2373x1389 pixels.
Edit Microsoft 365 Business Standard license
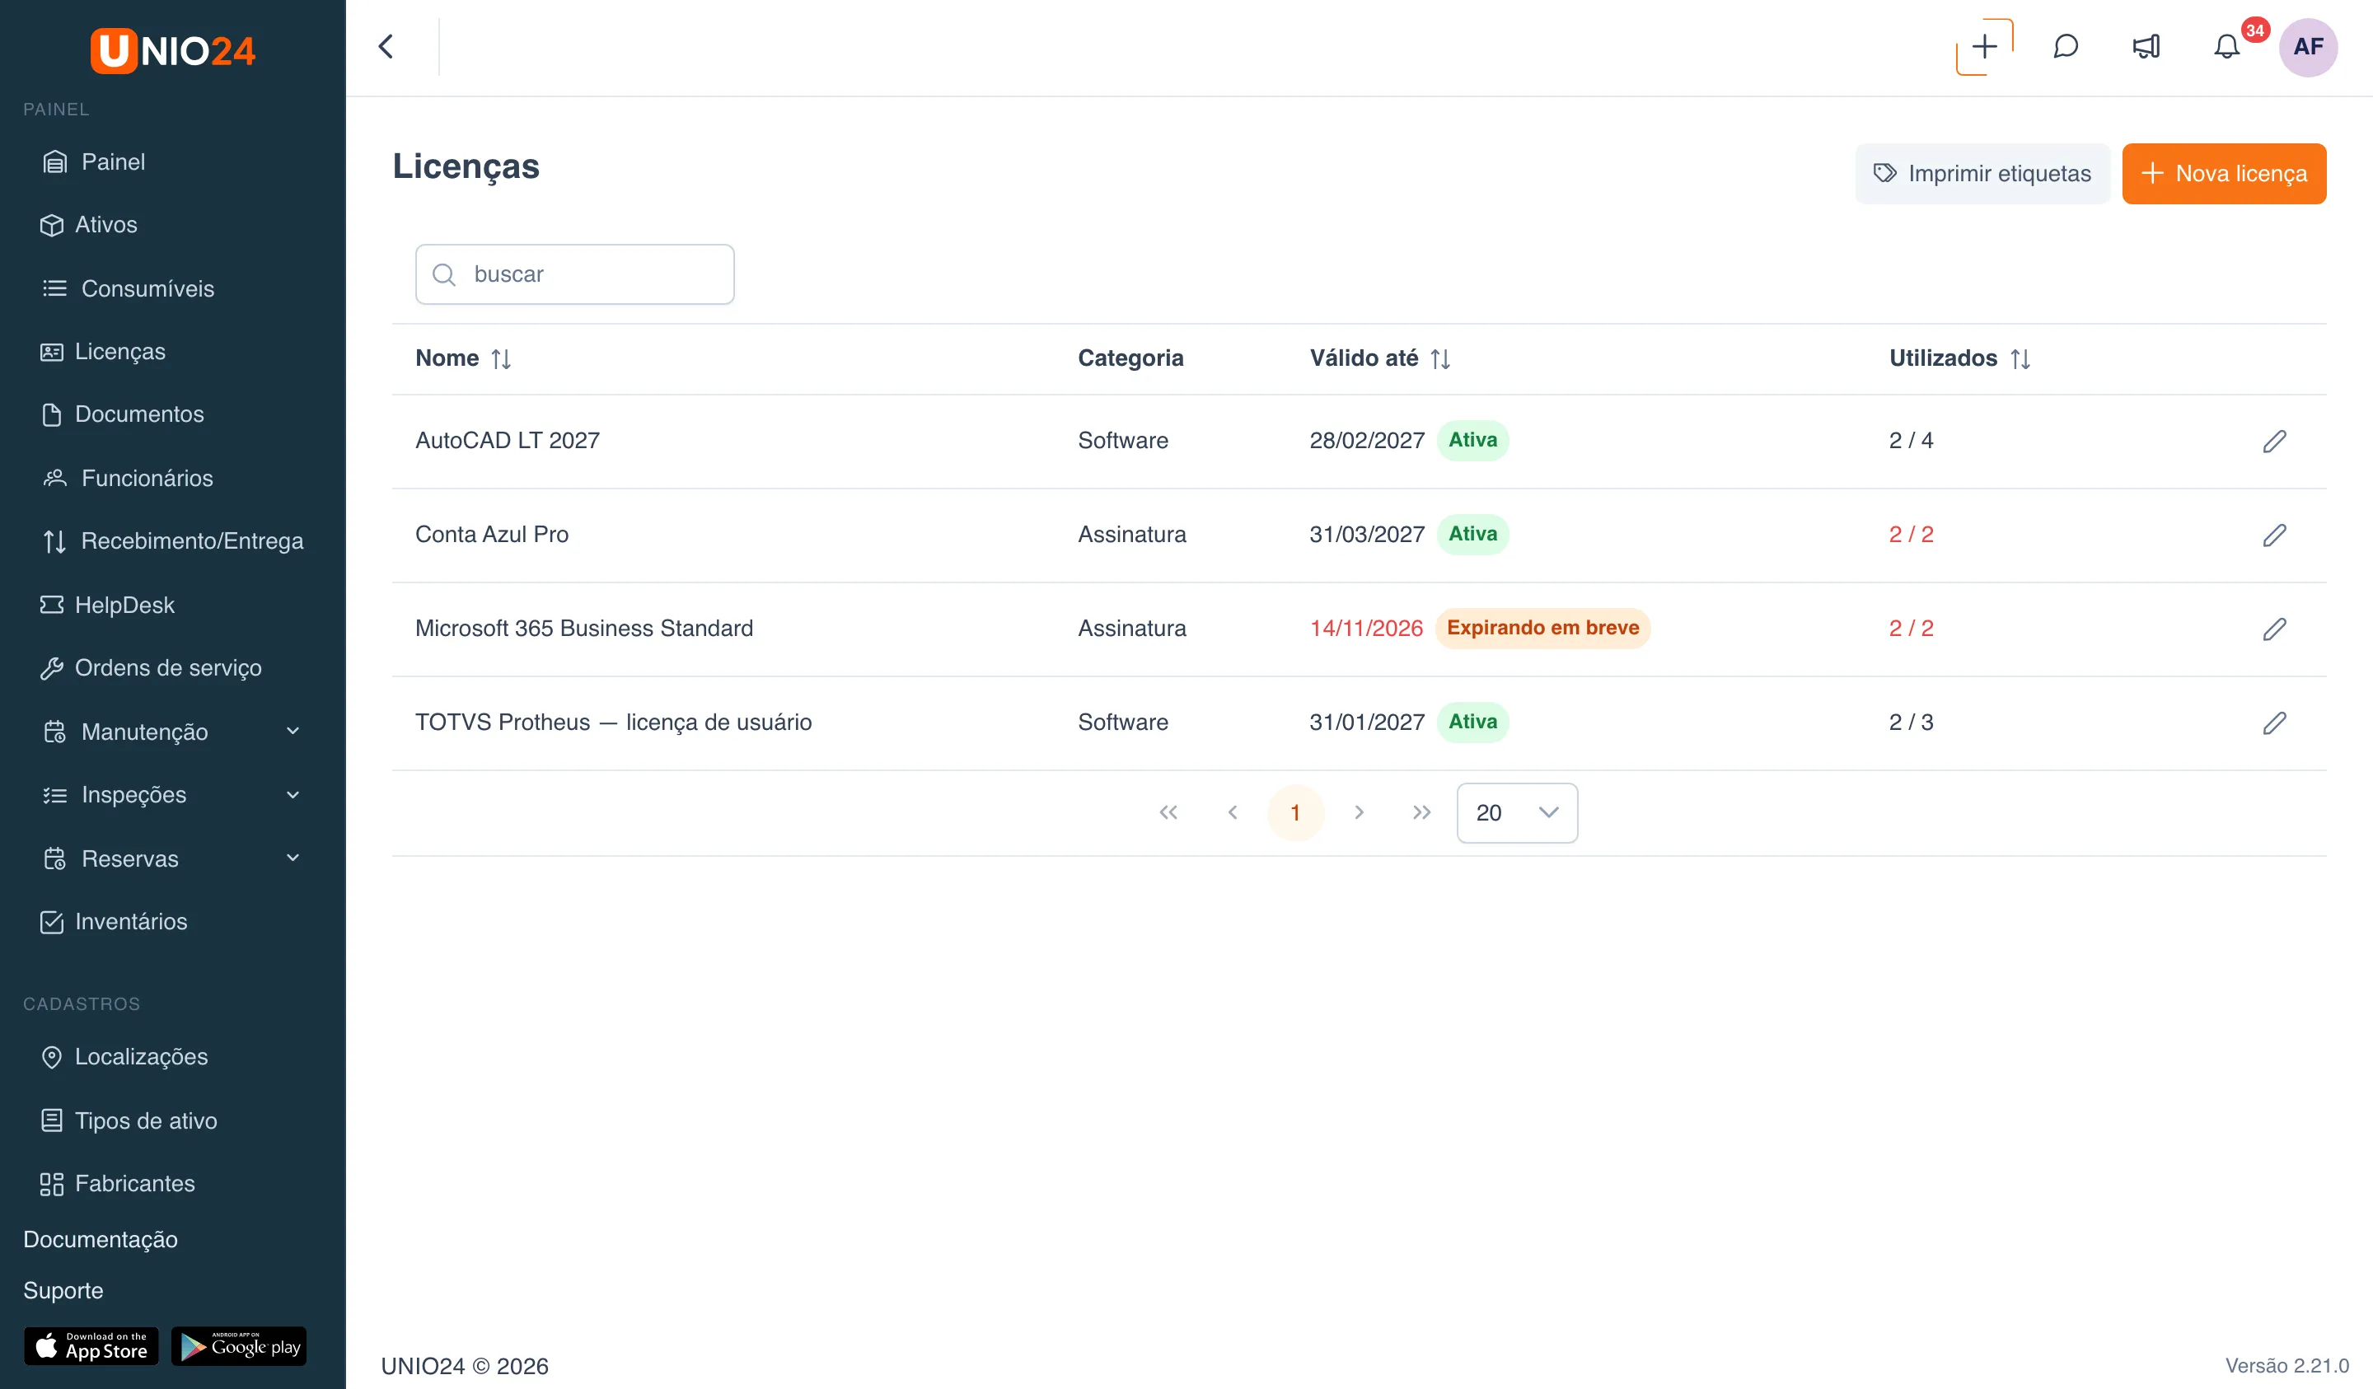click(2274, 628)
